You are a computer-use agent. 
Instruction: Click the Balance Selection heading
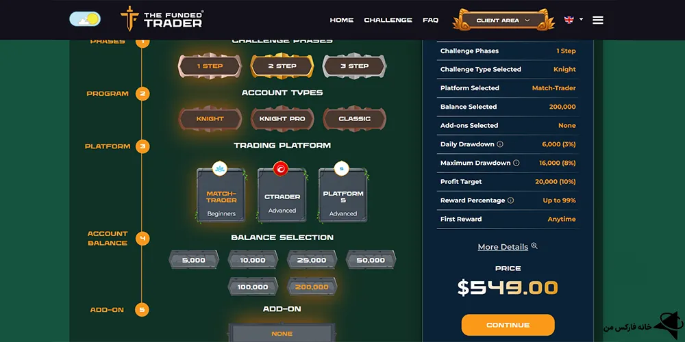(x=282, y=238)
